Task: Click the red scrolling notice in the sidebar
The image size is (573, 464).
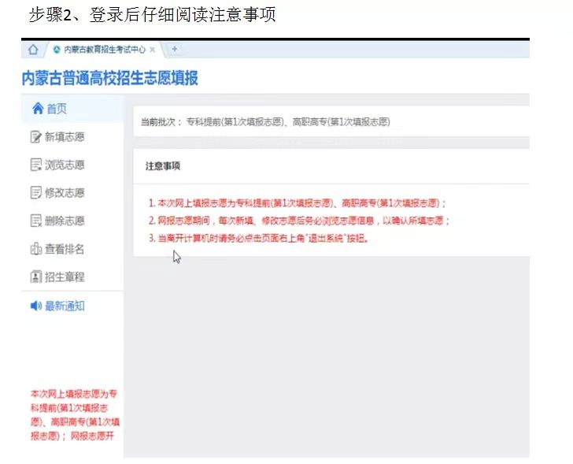Action: point(74,414)
